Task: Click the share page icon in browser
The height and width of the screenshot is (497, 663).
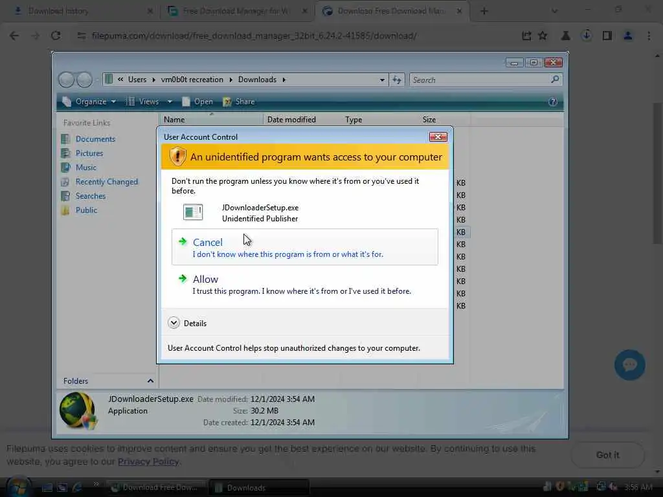Action: [526, 36]
